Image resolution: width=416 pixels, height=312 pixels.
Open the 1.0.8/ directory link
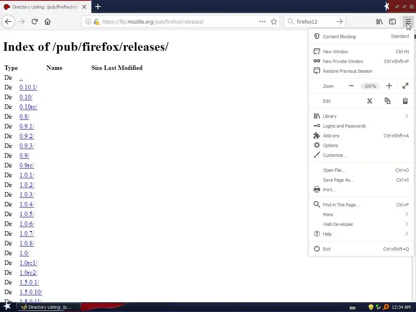(x=27, y=243)
